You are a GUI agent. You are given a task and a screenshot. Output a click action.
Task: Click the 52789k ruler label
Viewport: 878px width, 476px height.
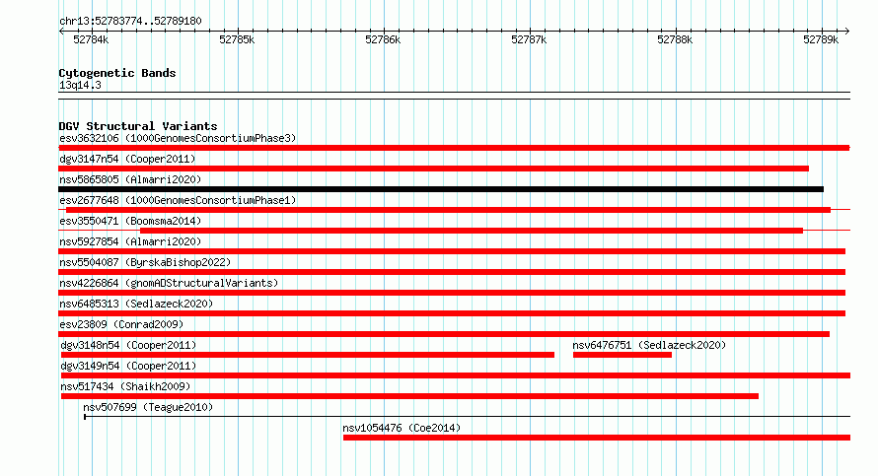[821, 39]
